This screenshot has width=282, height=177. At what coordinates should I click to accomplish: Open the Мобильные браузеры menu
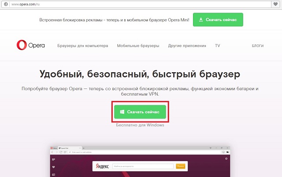[138, 46]
